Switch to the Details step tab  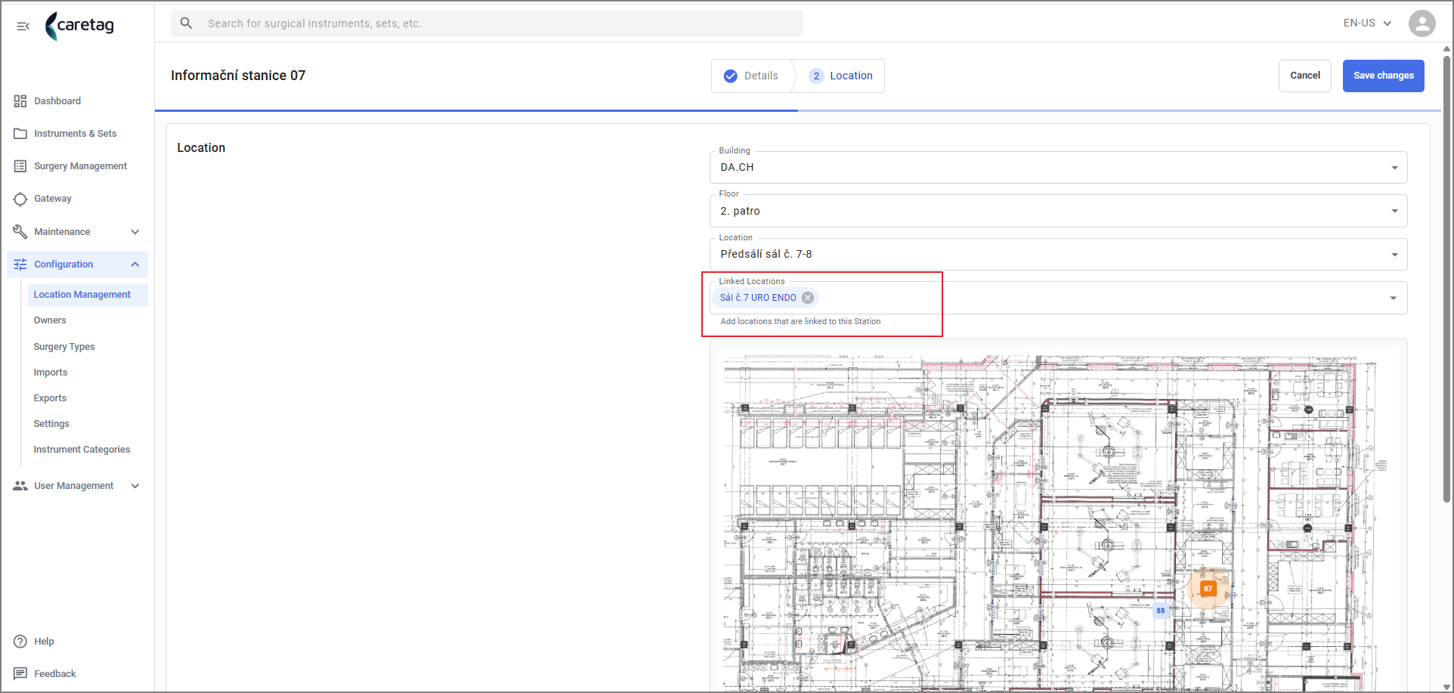[751, 76]
